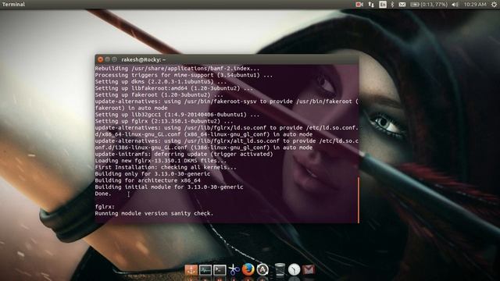Click the screen recorder indicator in top panel
Screen dimensions: 500x281
[x=359, y=5]
